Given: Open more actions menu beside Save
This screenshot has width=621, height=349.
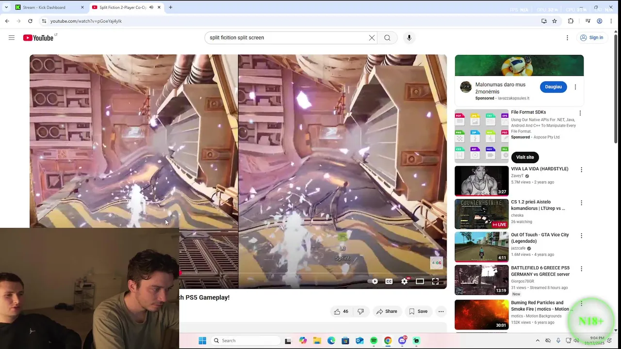Looking at the screenshot, I should tap(441, 311).
